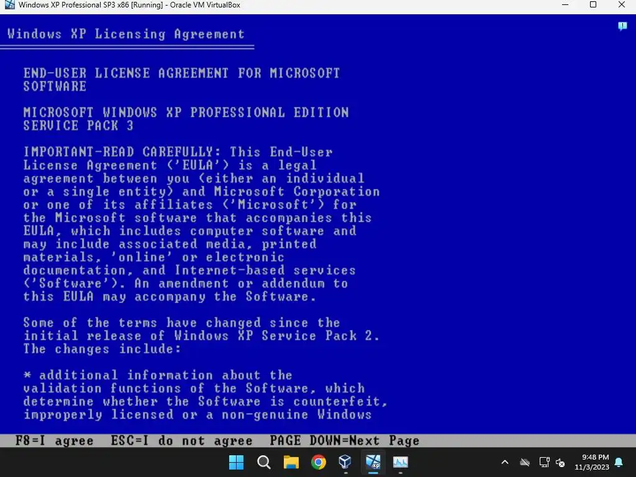Open taskbar Search
636x477 pixels.
point(263,462)
